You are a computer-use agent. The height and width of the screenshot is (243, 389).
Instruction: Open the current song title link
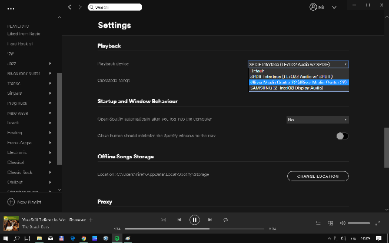(54, 219)
